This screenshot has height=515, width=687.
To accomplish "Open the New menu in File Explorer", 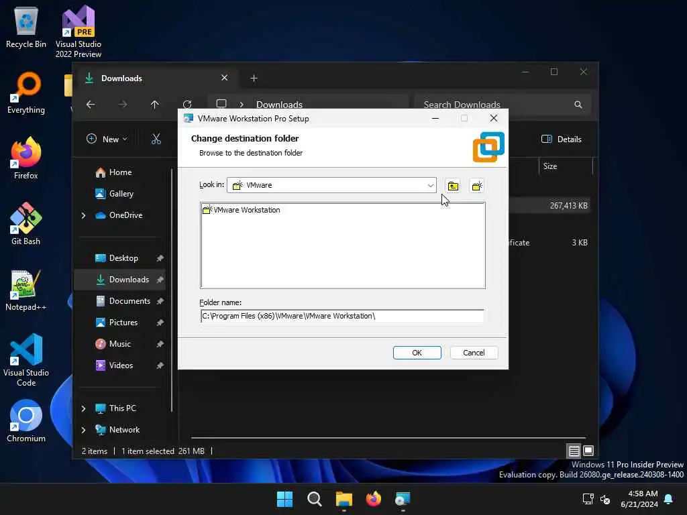I will [x=107, y=139].
